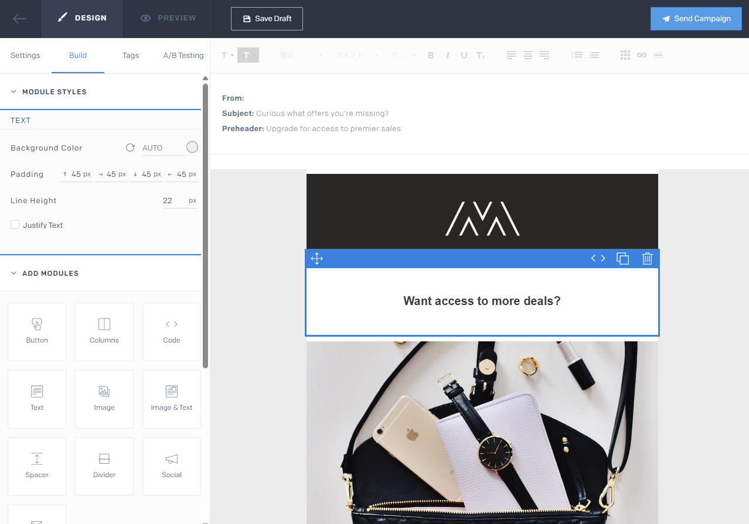The image size is (749, 524).
Task: Click the 'Want access to more deals?' text
Action: click(x=482, y=301)
